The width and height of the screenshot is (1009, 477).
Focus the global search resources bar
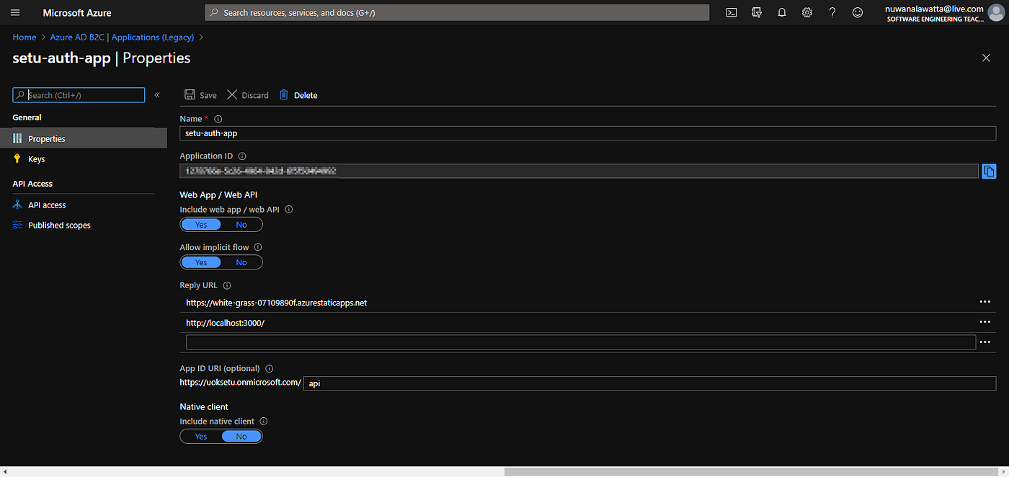(457, 12)
